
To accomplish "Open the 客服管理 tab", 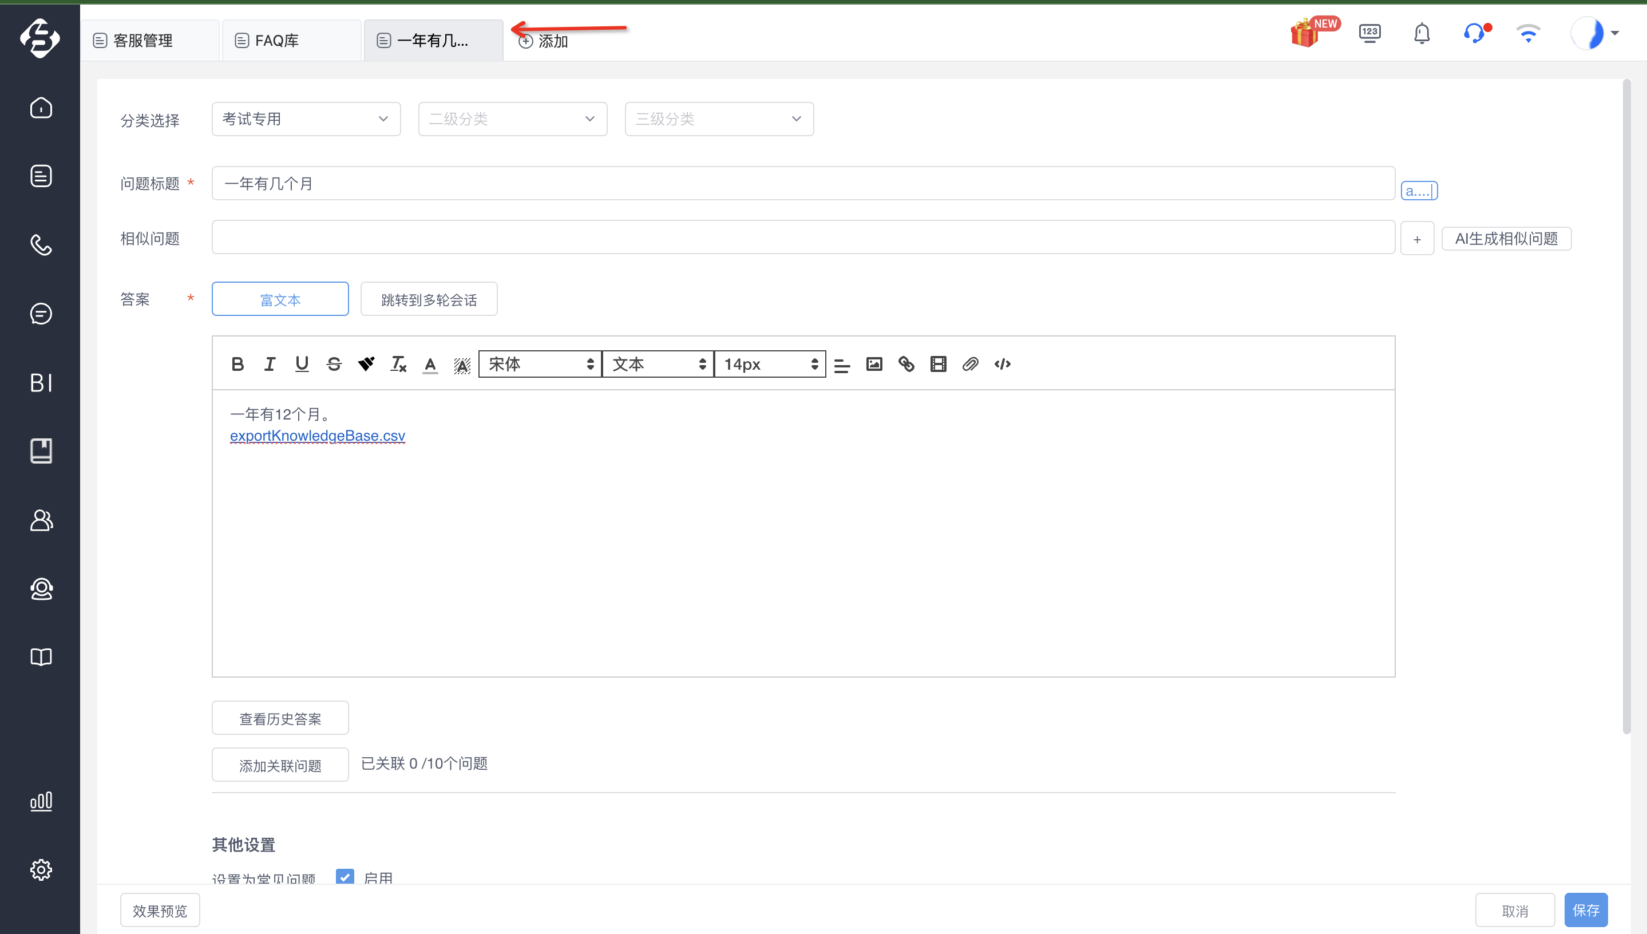I will (x=150, y=41).
